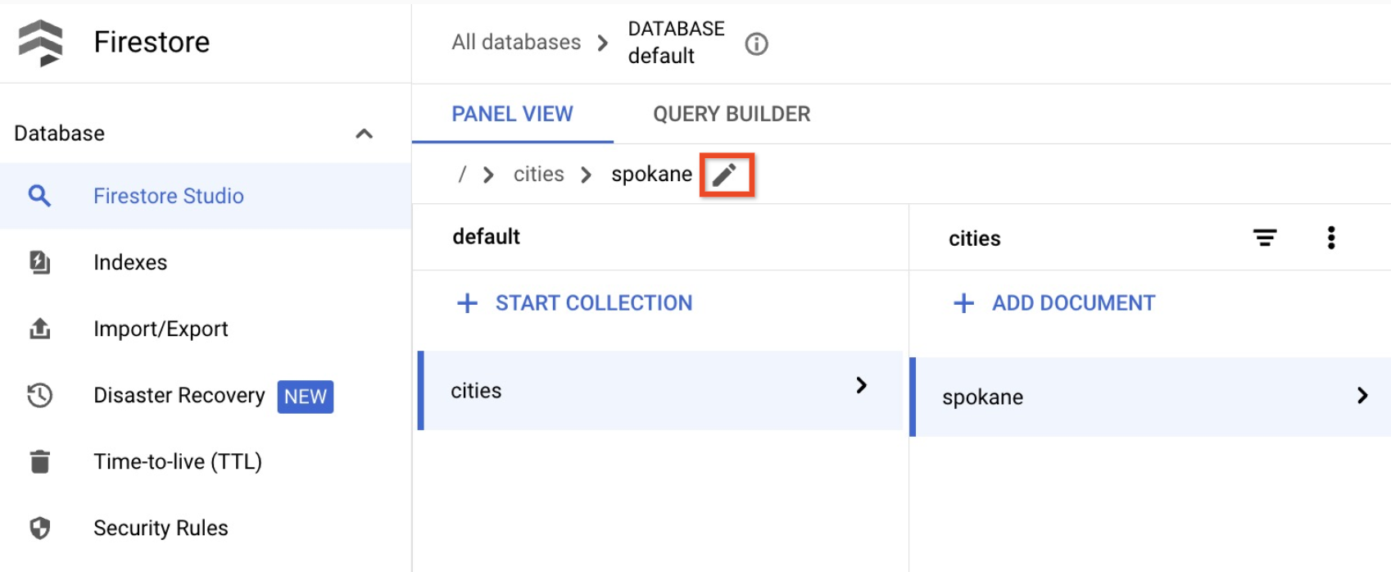Viewport: 1391px width, 572px height.
Task: Open the filter icon in the cities panel
Action: click(1265, 238)
